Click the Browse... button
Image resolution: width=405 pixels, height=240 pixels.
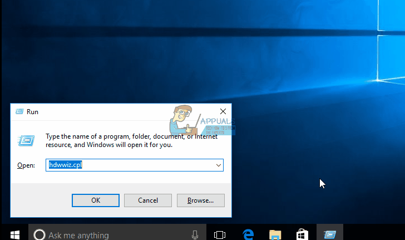coord(201,200)
